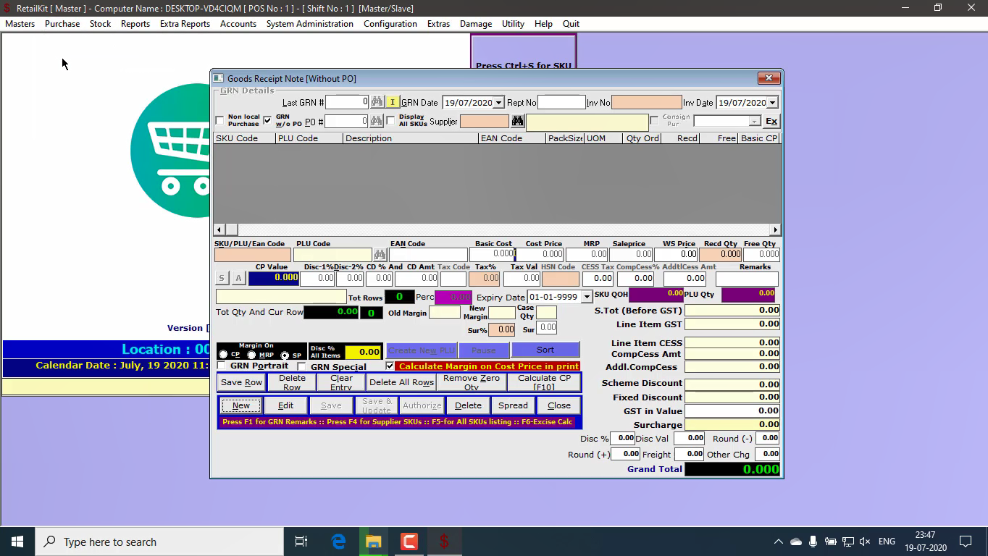
Task: Open supplier lookup binoculars icon
Action: [517, 121]
